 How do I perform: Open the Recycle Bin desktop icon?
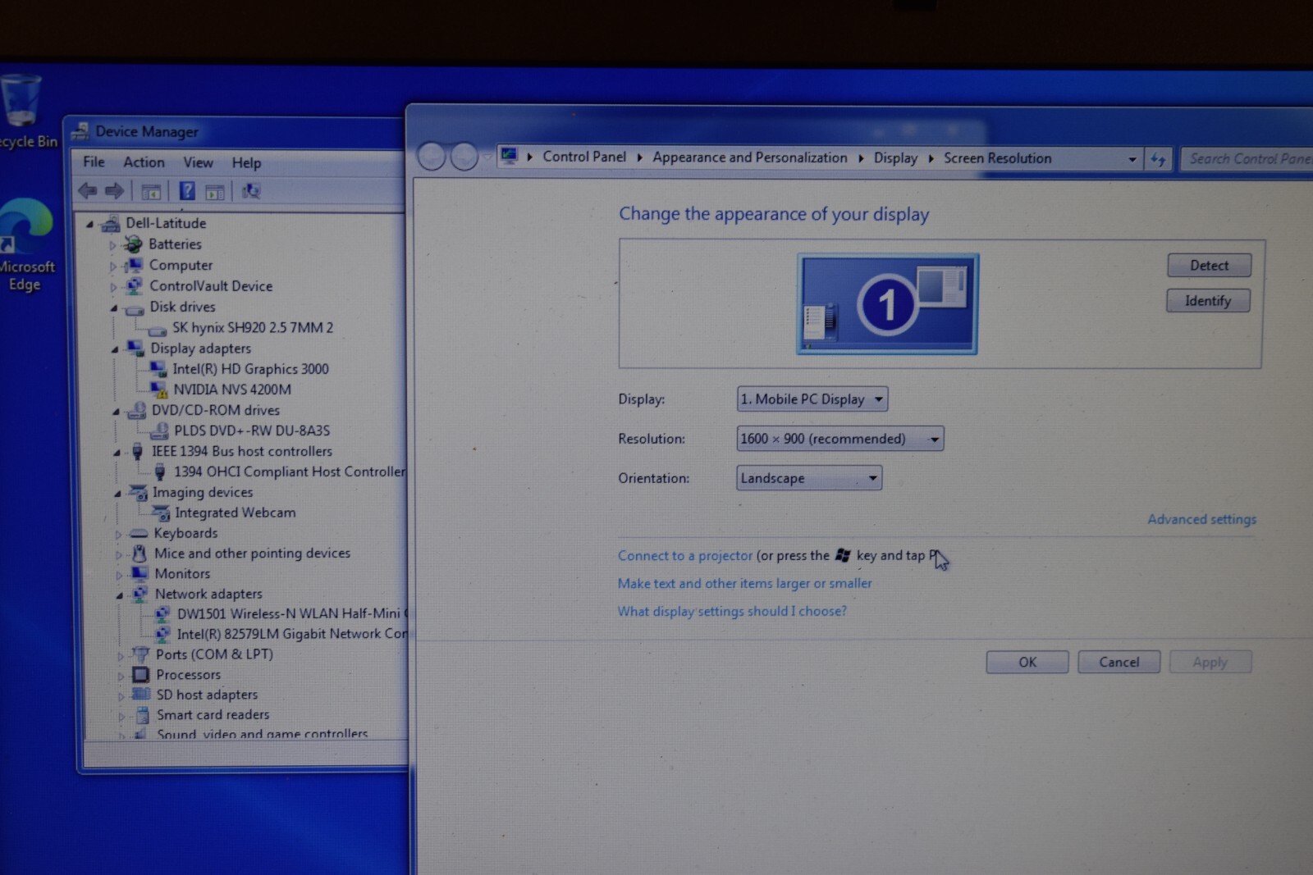tap(21, 111)
